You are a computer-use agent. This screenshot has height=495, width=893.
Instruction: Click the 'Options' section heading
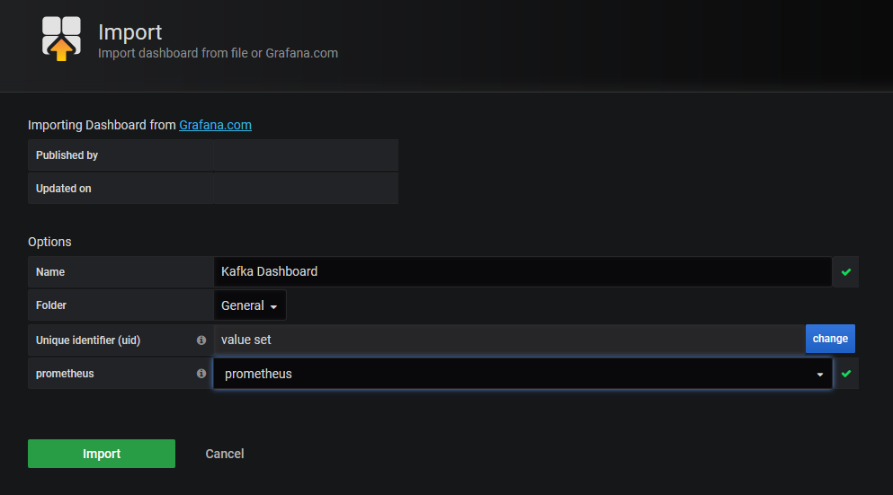(49, 242)
